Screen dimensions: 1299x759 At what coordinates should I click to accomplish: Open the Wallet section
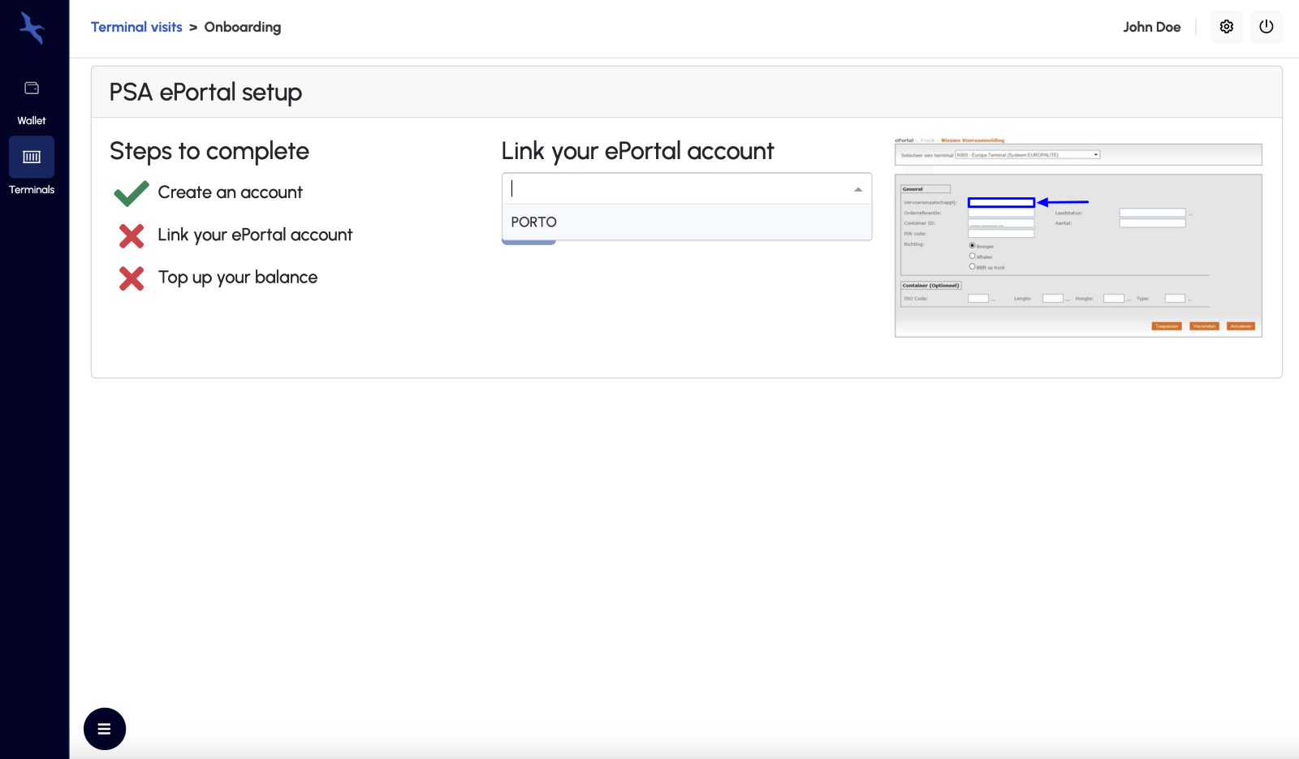(32, 101)
